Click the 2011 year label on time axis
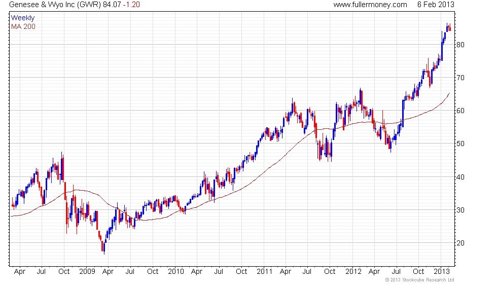 [265, 271]
